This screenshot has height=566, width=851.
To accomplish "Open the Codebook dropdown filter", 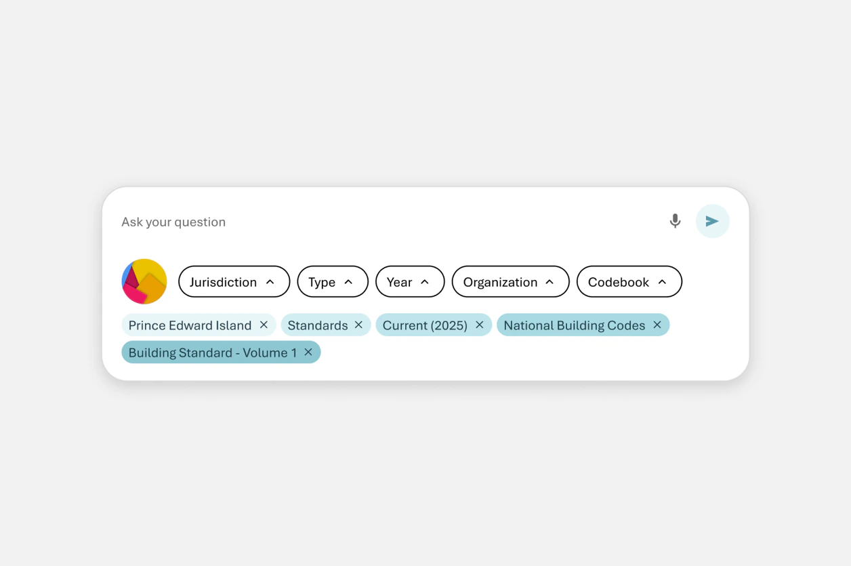I will coord(629,281).
